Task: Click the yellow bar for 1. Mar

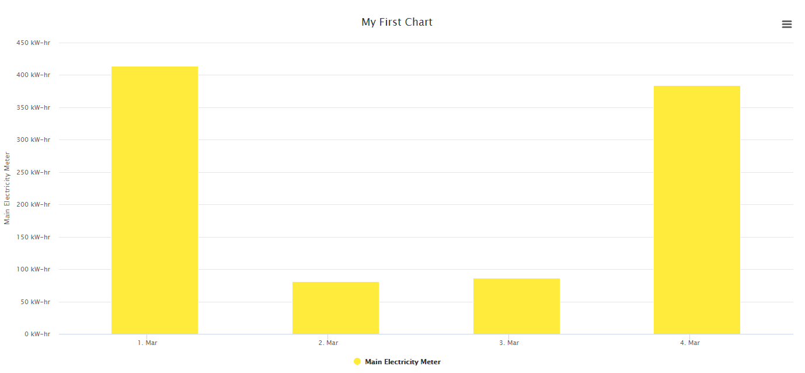Action: (155, 200)
